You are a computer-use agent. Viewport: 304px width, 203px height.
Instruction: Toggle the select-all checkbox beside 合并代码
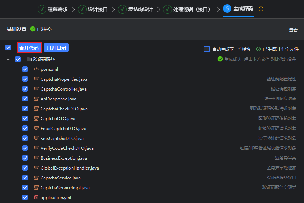[x=8, y=48]
